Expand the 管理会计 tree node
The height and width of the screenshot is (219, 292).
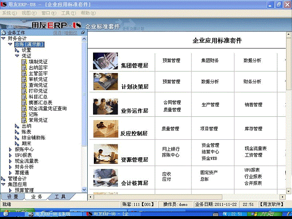click(3, 179)
